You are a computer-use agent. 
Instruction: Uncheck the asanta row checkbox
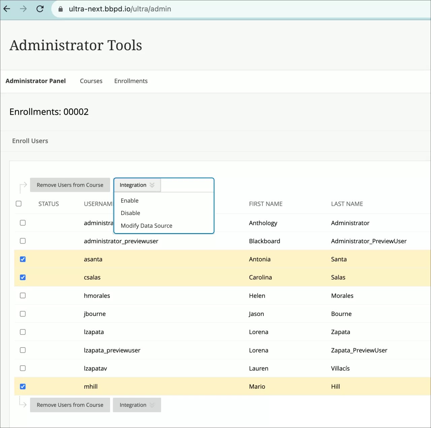[x=23, y=259]
